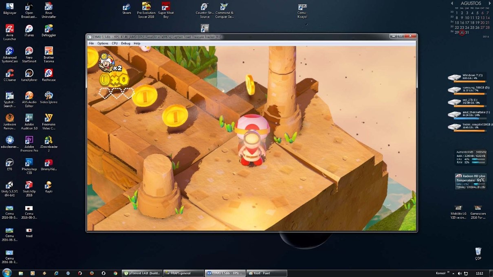Open the Open Broadcaster desktop shortcut

tap(29, 11)
